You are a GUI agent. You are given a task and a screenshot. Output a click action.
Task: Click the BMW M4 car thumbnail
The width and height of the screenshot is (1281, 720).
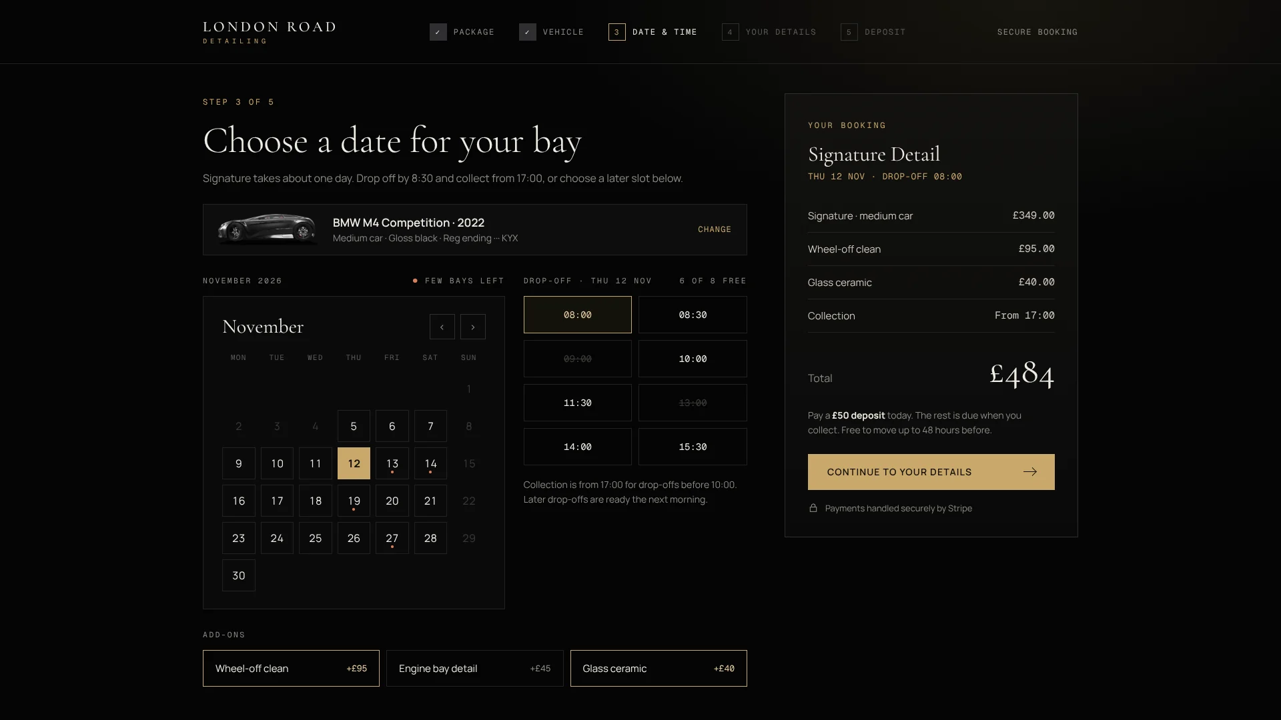268,229
